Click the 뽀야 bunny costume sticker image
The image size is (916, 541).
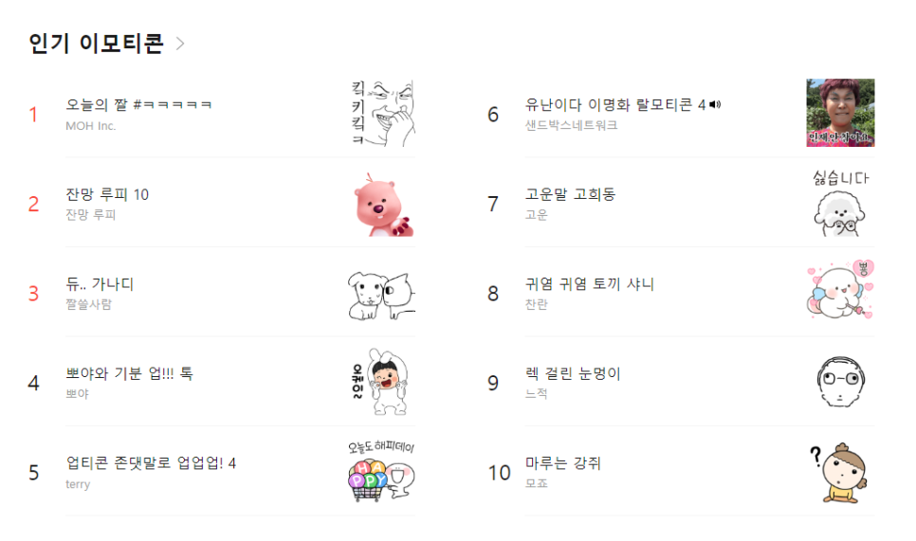382,382
